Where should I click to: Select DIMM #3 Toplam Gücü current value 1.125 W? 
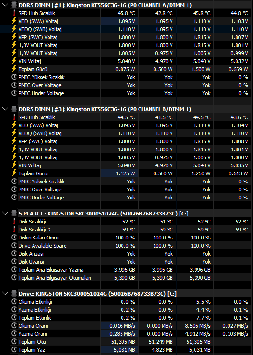pyautogui.click(x=120, y=173)
